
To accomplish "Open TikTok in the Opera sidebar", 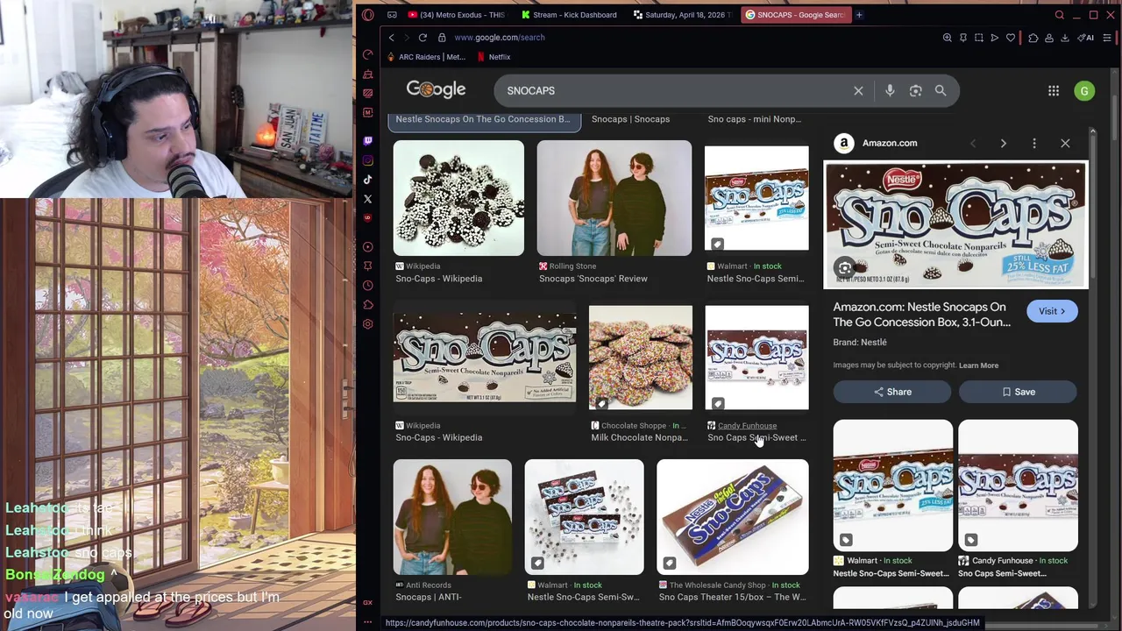I will 367,180.
